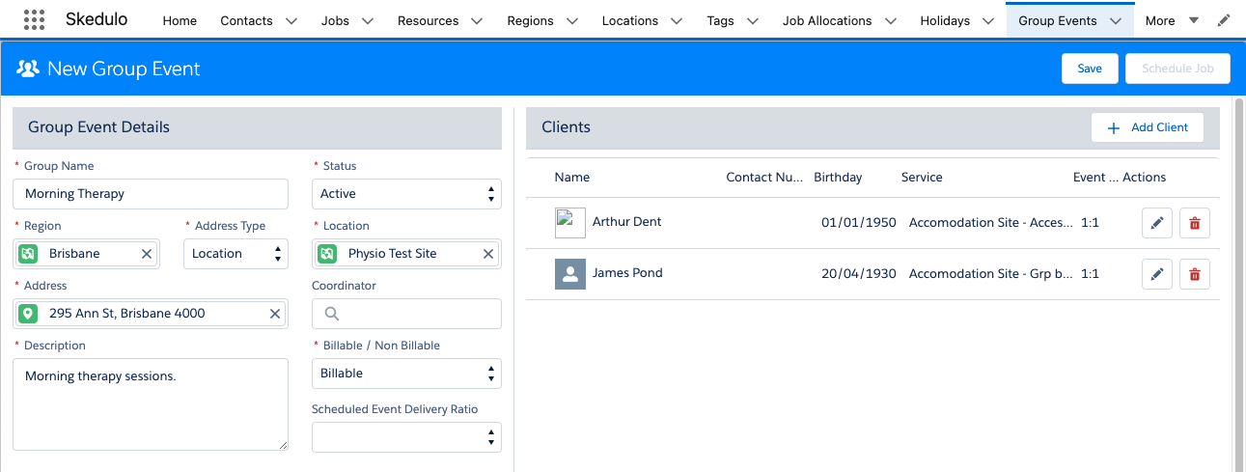Click the James Pond name text
The image size is (1246, 472).
coord(627,273)
